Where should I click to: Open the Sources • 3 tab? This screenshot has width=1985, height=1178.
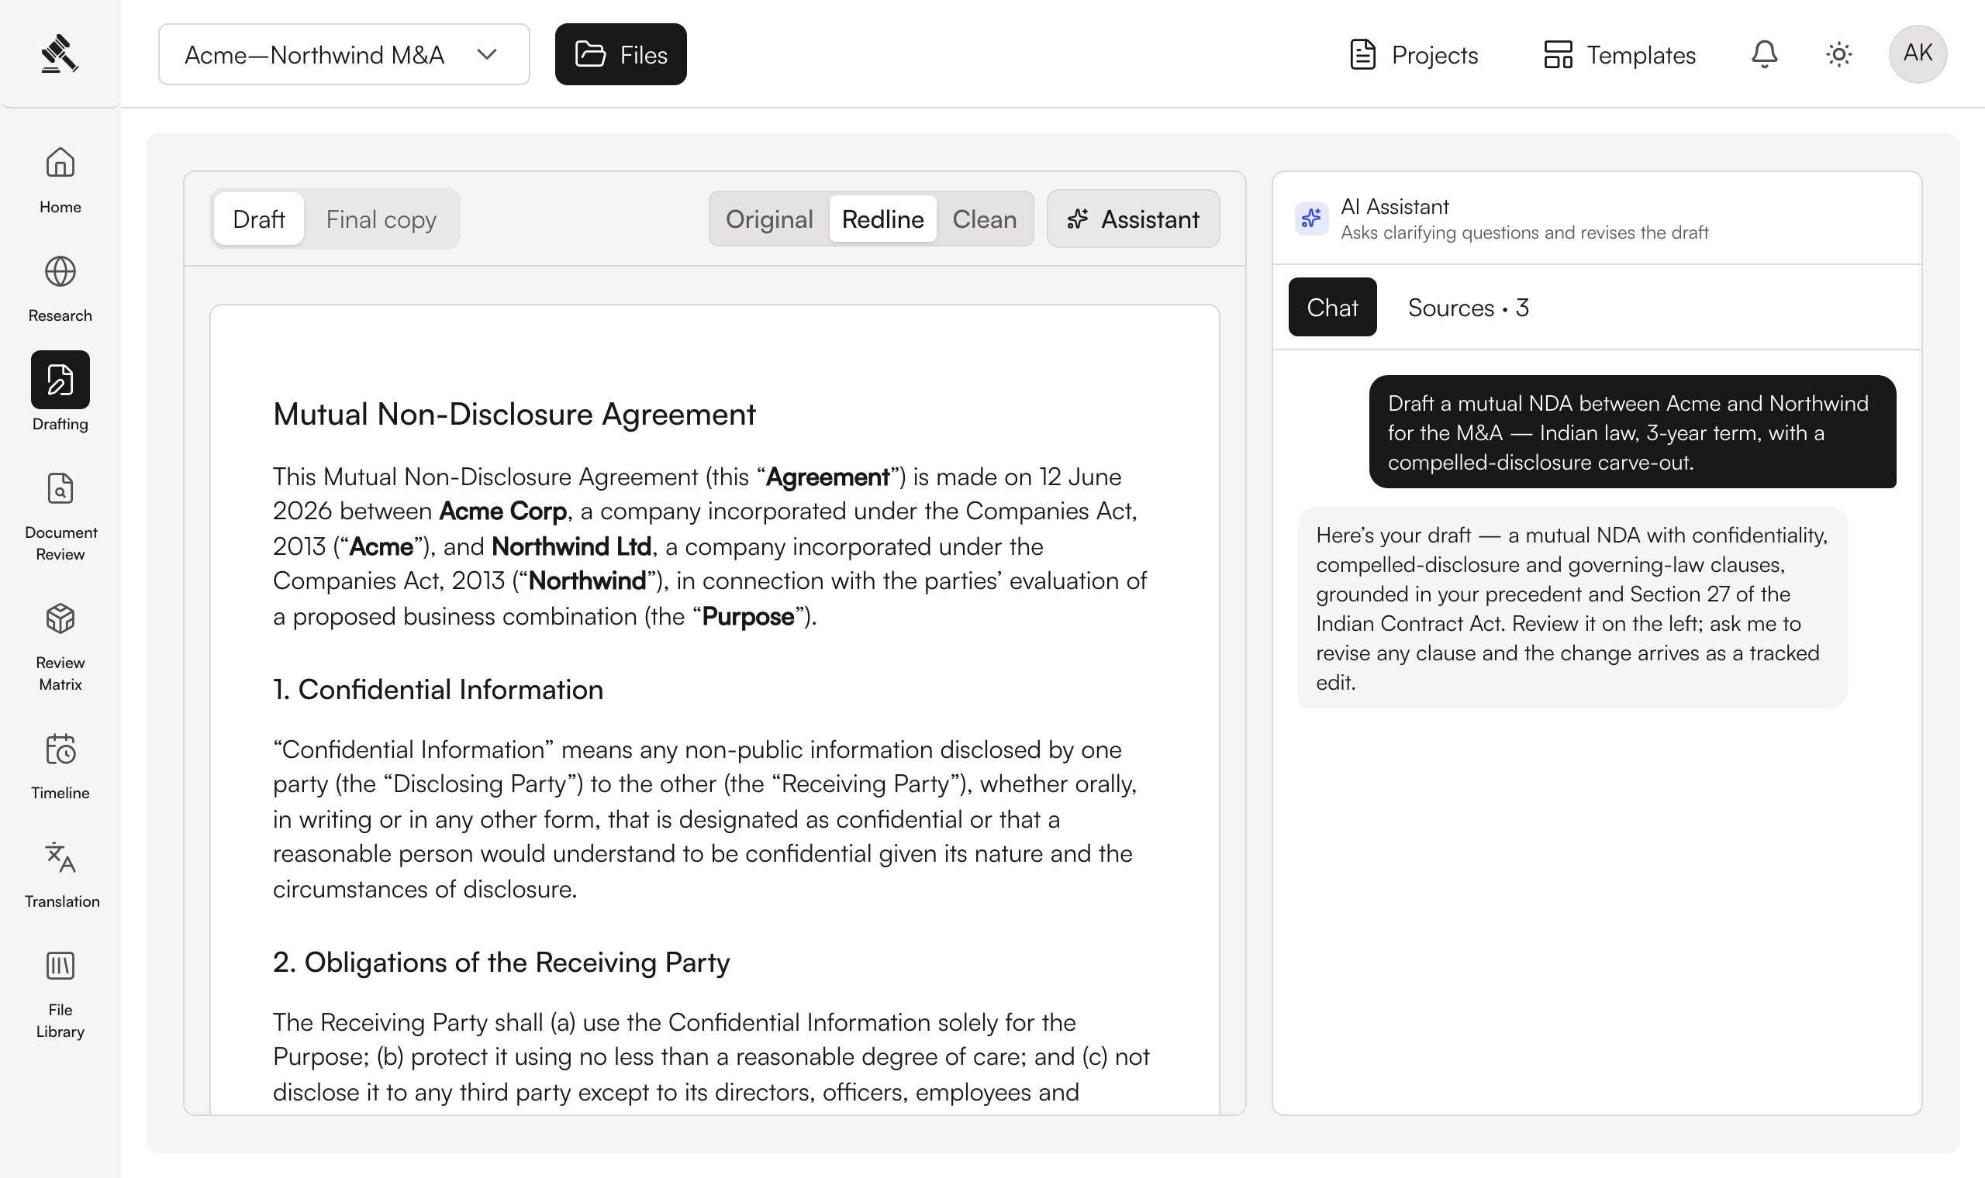pos(1468,306)
